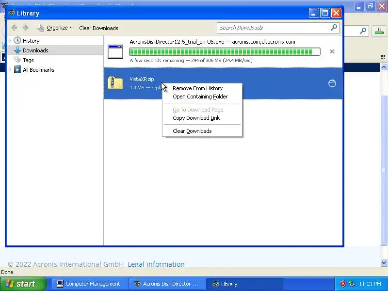The image size is (388, 291).
Task: Open containing folder icon on VistaXP.zip row
Action: tap(332, 83)
